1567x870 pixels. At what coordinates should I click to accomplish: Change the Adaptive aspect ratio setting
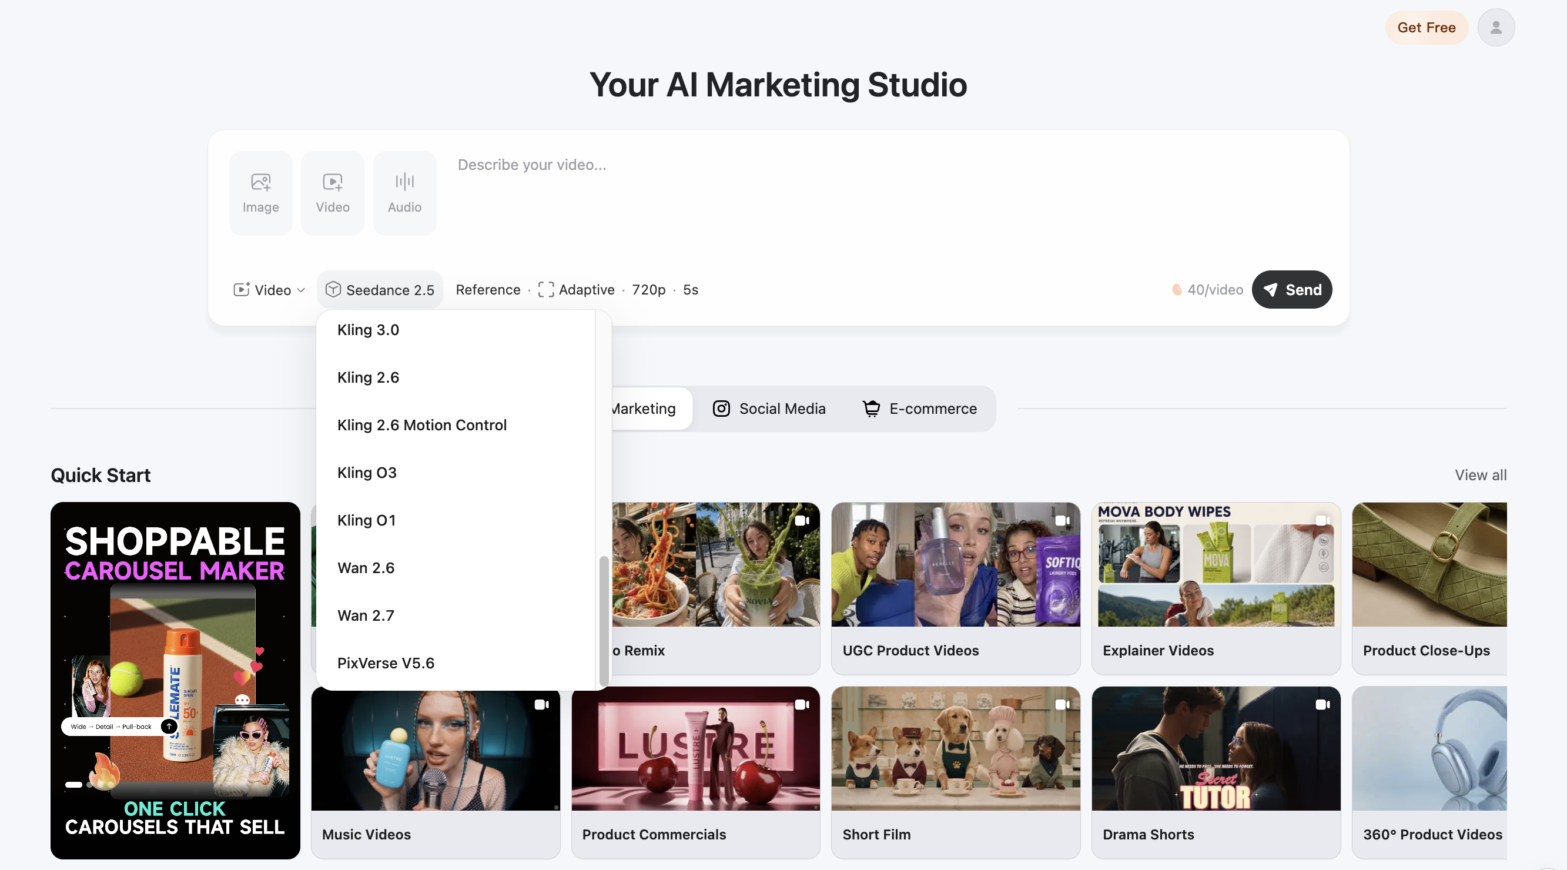tap(576, 290)
